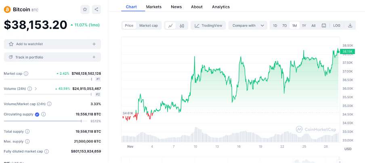Click the circulating supply progress bar
365x163 pixels.
click(43, 121)
